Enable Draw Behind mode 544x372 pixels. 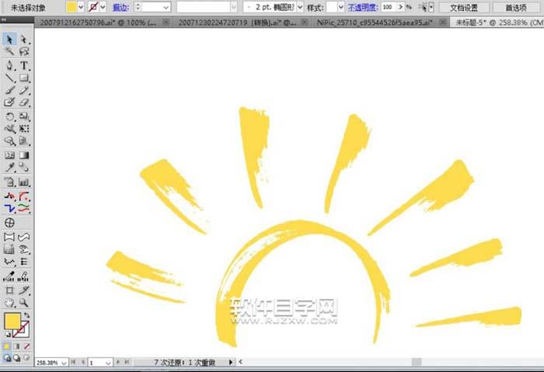click(x=16, y=358)
